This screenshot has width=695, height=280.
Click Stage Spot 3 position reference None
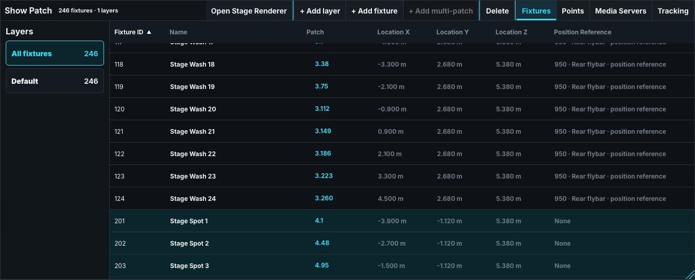tap(562, 266)
